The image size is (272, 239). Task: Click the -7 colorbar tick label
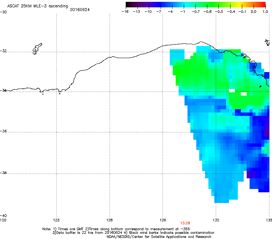tap(159, 12)
